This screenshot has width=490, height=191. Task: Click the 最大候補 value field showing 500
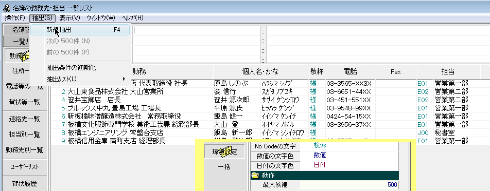pyautogui.click(x=349, y=185)
